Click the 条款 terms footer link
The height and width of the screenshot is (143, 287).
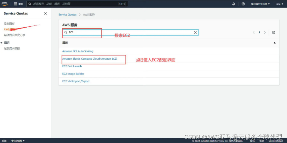click(261, 141)
